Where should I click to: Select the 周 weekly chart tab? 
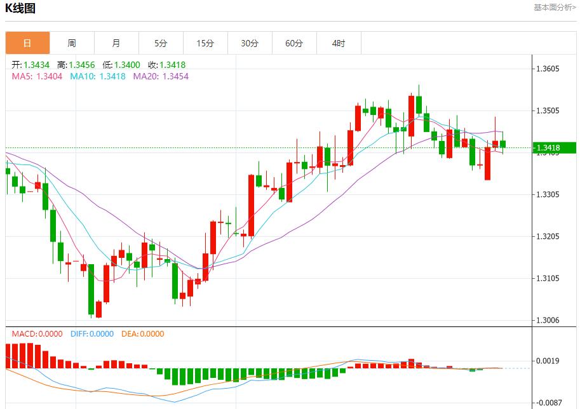pos(72,43)
